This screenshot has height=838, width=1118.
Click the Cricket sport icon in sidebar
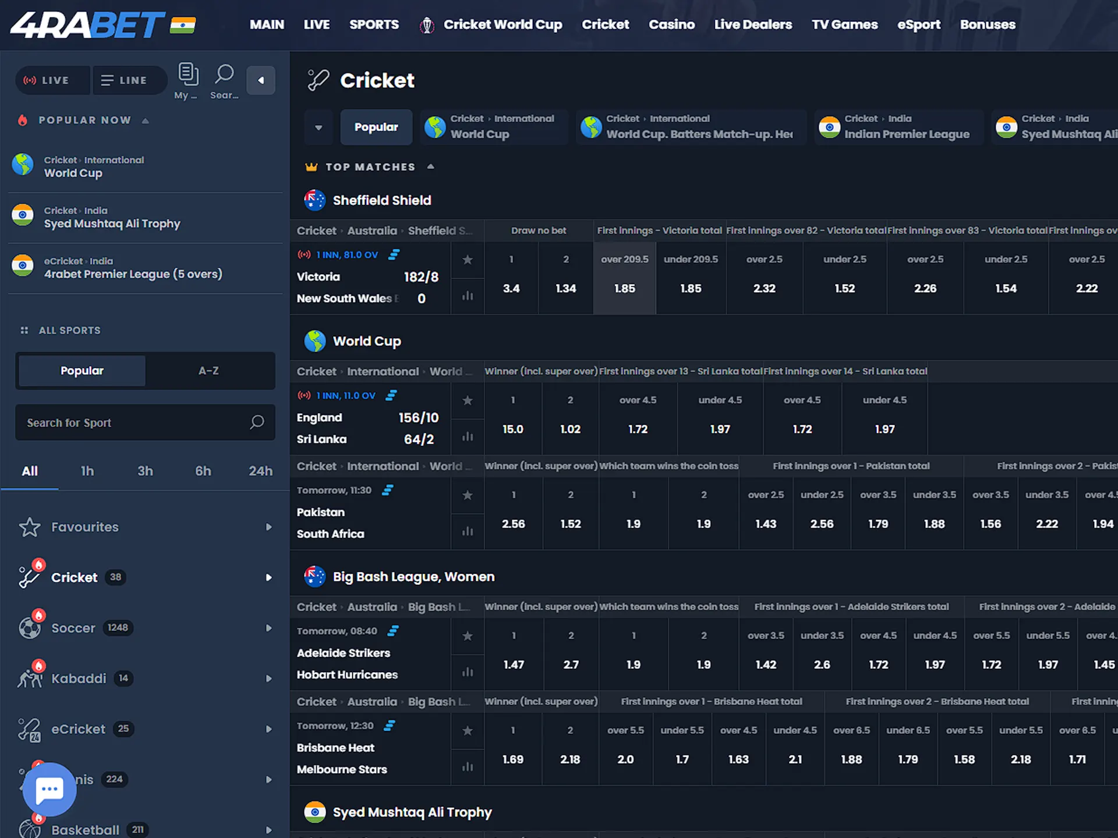29,577
